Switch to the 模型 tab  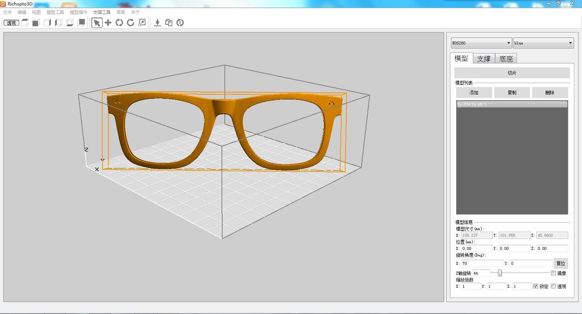click(461, 58)
